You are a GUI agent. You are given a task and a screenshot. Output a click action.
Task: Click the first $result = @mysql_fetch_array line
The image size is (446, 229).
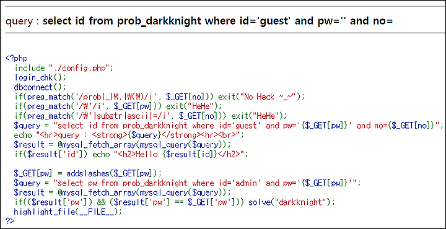122,145
